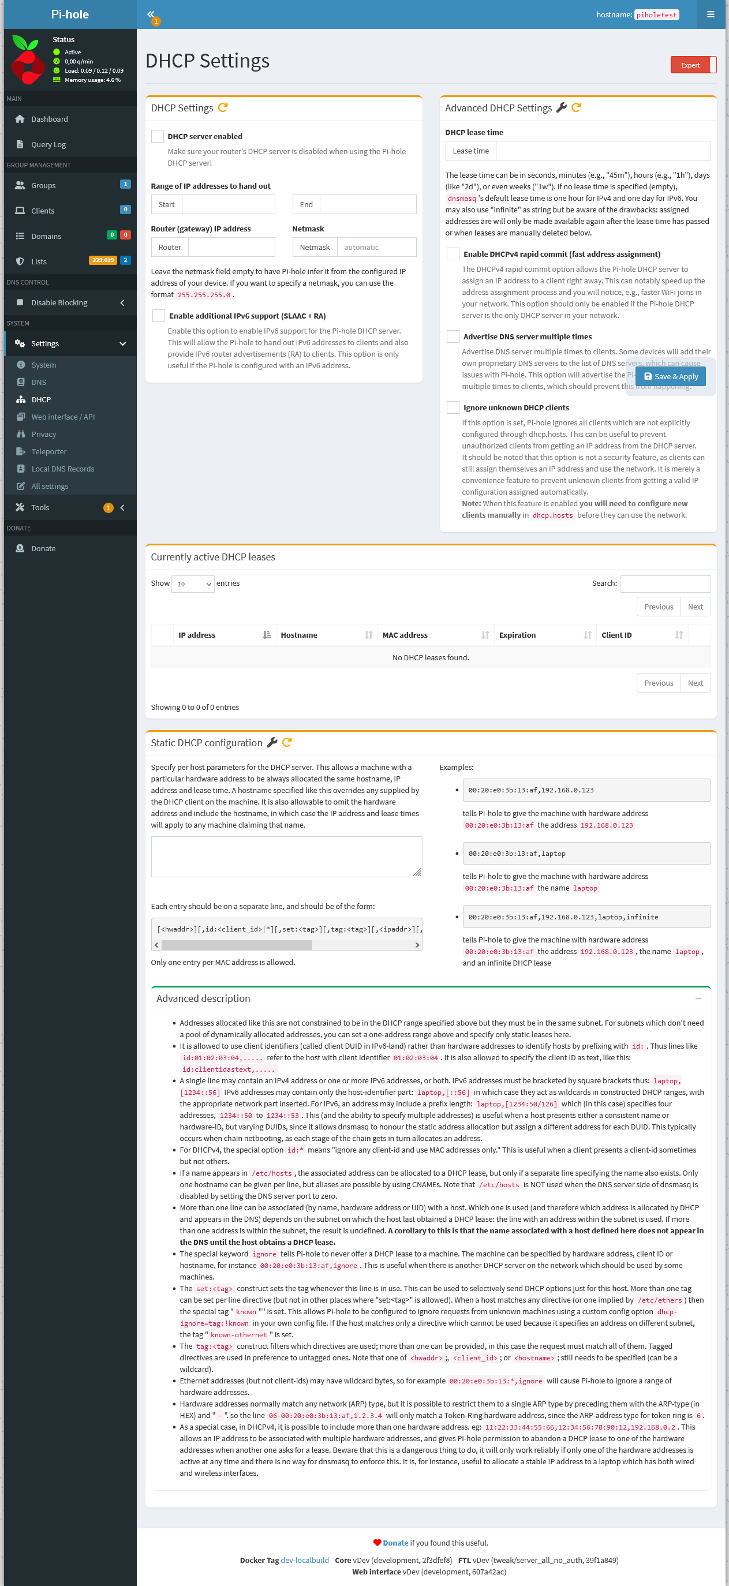Image resolution: width=729 pixels, height=1586 pixels.
Task: Click the upper Previous pagination button
Action: coord(658,607)
